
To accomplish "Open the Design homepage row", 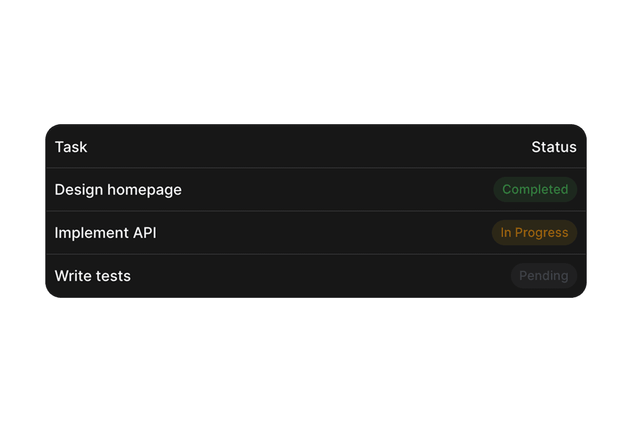I will [316, 189].
